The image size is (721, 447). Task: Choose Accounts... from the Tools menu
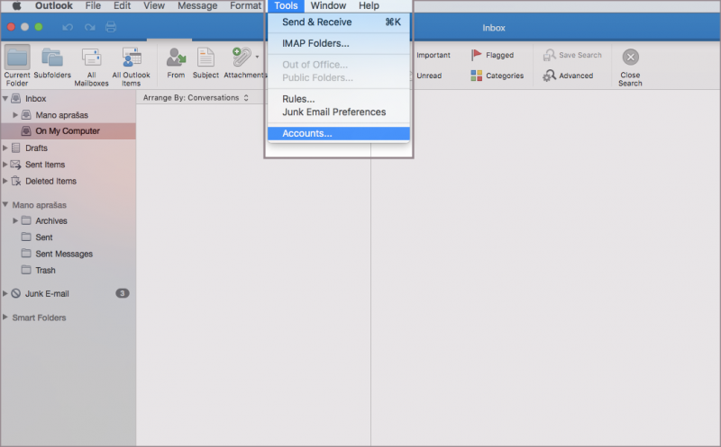(x=306, y=133)
